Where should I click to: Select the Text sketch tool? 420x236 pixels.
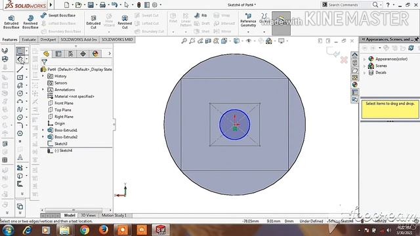pyautogui.click(x=20, y=157)
